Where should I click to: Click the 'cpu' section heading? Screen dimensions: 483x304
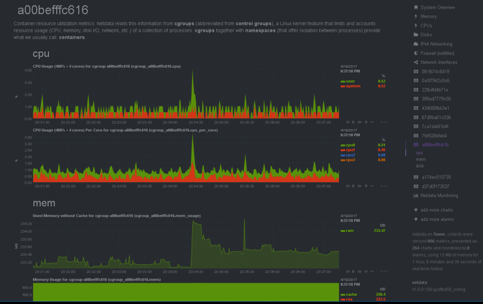(41, 54)
